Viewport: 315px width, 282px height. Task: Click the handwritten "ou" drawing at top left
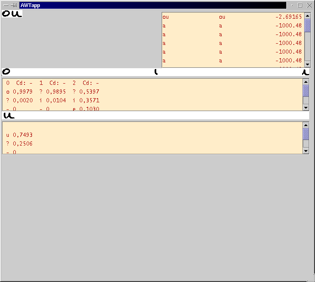point(12,14)
